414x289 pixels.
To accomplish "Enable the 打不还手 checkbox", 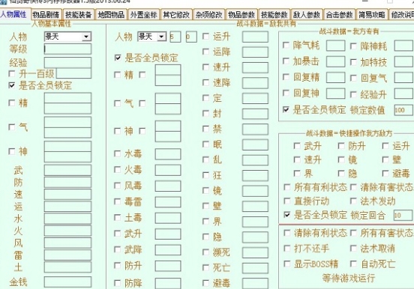I will 287,248.
